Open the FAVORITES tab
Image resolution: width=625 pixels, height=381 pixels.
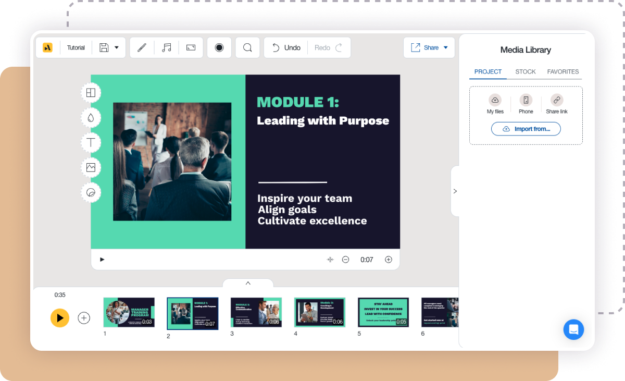pos(563,71)
